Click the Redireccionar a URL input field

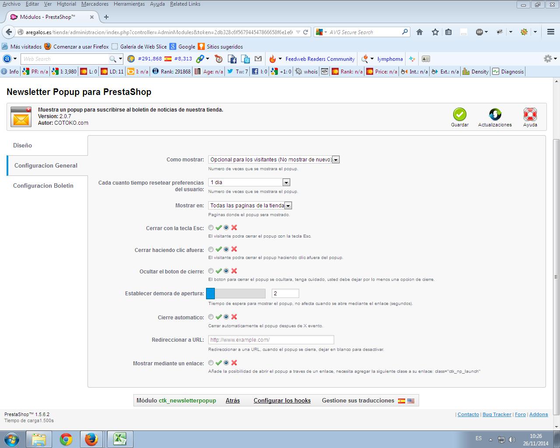tap(271, 339)
